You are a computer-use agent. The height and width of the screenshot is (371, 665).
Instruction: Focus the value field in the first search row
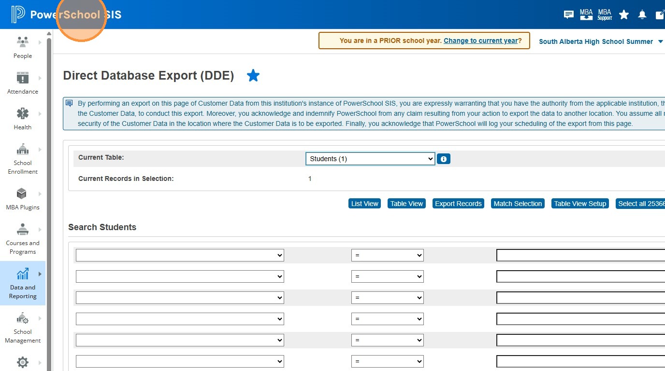click(x=580, y=255)
